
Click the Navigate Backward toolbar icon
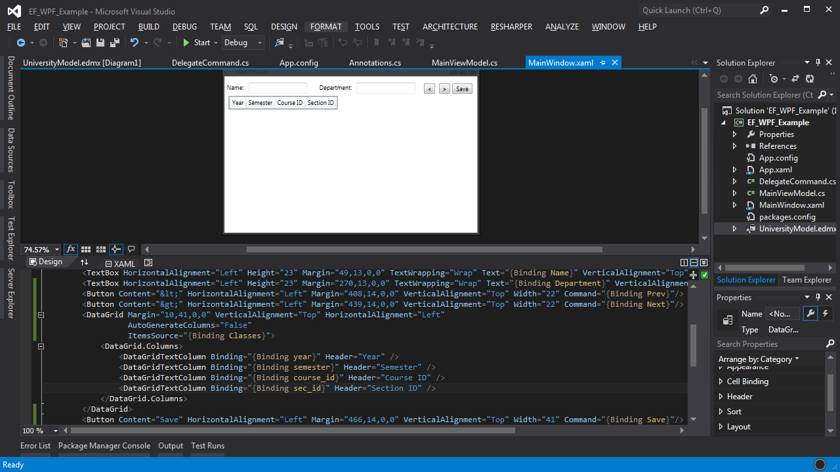[x=21, y=43]
